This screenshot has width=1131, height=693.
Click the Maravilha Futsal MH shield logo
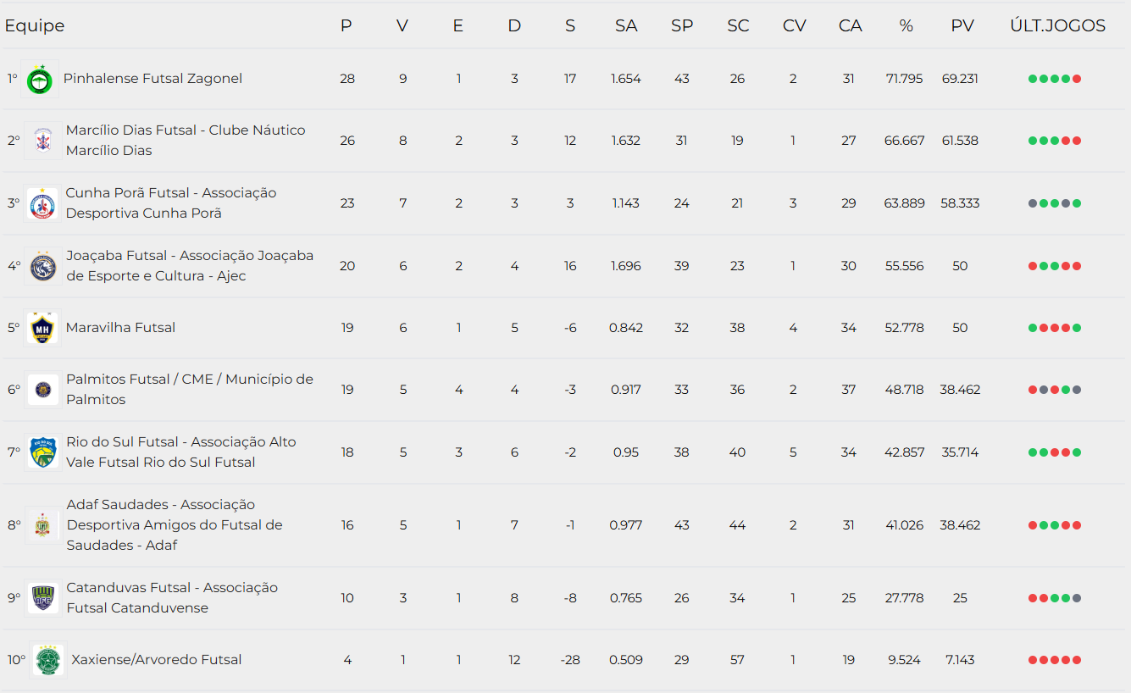pos(42,328)
